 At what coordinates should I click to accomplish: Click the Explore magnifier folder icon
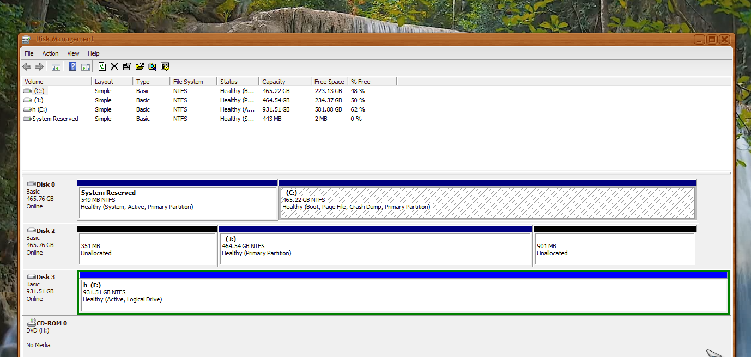tap(152, 66)
